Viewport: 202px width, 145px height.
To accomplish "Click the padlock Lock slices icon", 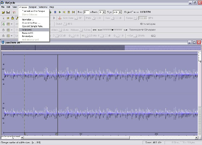I will 12,18.
